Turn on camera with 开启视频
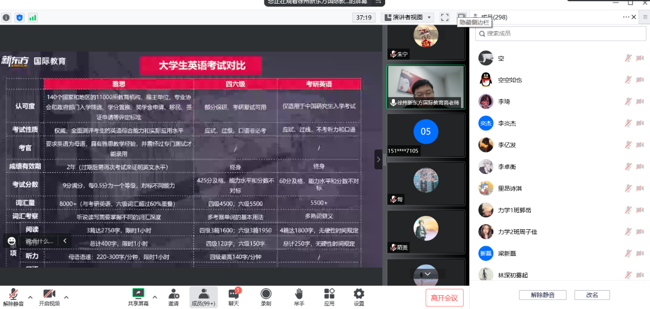The height and width of the screenshot is (309, 650). [49, 297]
